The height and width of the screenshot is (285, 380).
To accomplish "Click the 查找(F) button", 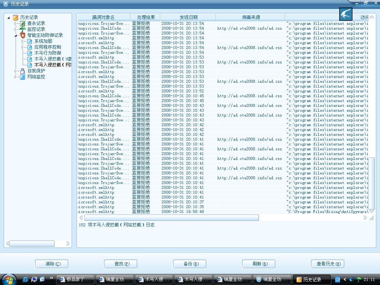I will [x=121, y=264].
